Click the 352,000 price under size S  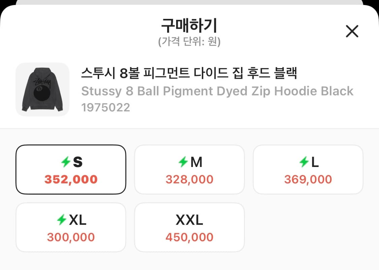(71, 179)
